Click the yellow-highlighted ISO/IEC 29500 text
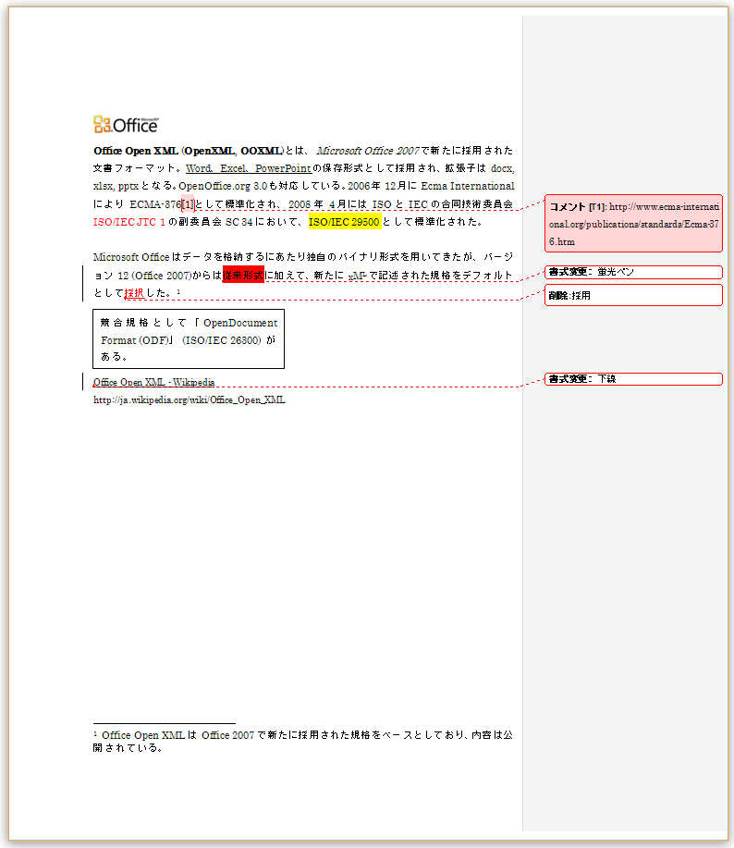 pyautogui.click(x=345, y=222)
